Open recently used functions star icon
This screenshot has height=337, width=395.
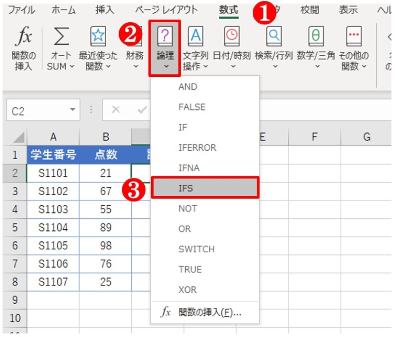(98, 37)
